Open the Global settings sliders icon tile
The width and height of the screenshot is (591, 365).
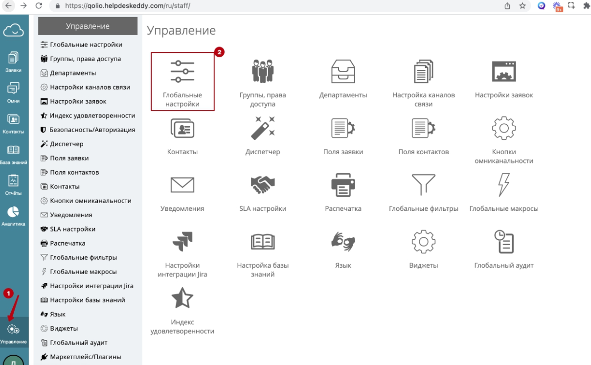coord(182,72)
